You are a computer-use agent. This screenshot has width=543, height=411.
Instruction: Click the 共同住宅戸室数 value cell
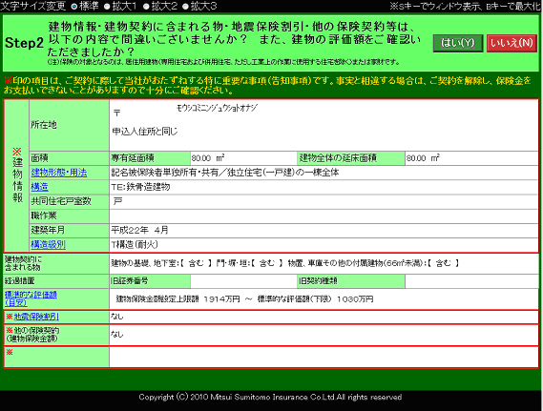324,201
